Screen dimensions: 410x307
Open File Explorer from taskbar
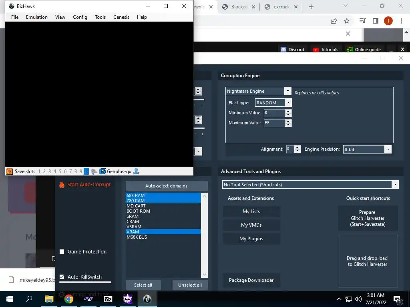point(49,299)
